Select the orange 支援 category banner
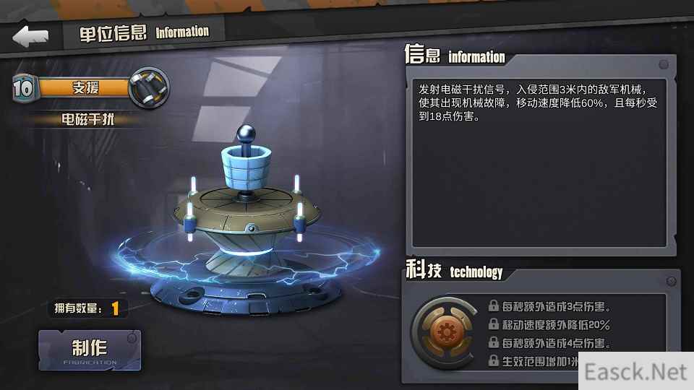The height and width of the screenshot is (390, 694). click(85, 87)
